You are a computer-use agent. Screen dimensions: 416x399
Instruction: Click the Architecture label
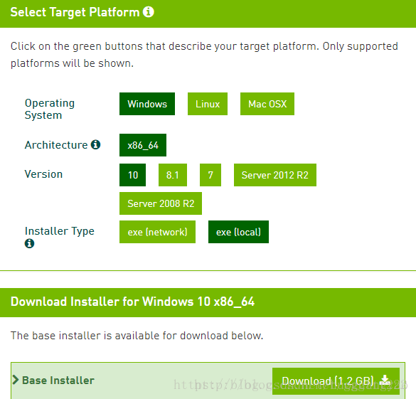click(56, 145)
